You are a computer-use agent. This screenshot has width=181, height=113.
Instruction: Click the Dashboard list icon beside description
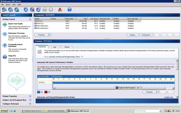click(40, 52)
